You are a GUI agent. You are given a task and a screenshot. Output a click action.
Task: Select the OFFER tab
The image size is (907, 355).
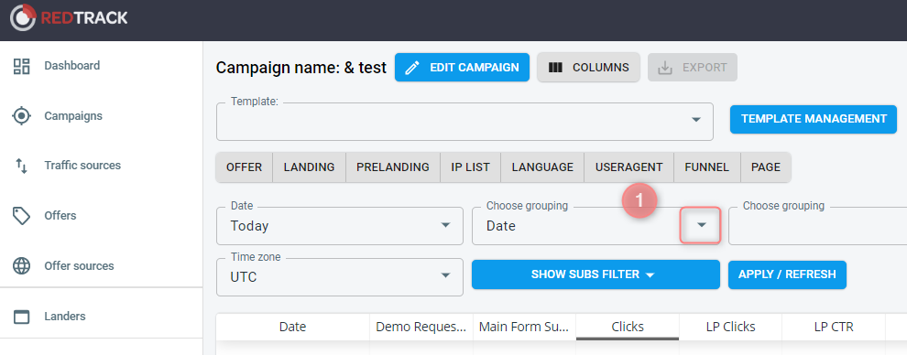[x=244, y=167]
